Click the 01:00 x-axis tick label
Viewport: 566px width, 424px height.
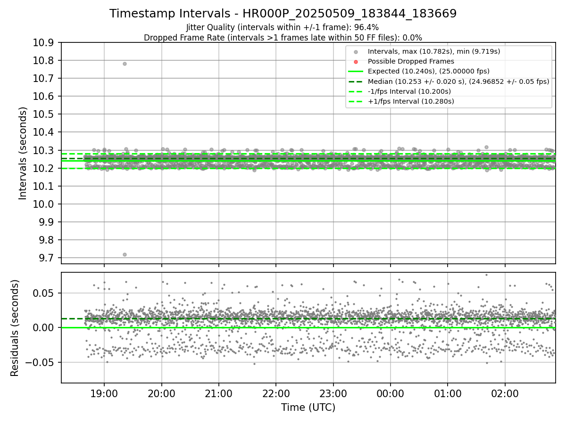pyautogui.click(x=448, y=393)
